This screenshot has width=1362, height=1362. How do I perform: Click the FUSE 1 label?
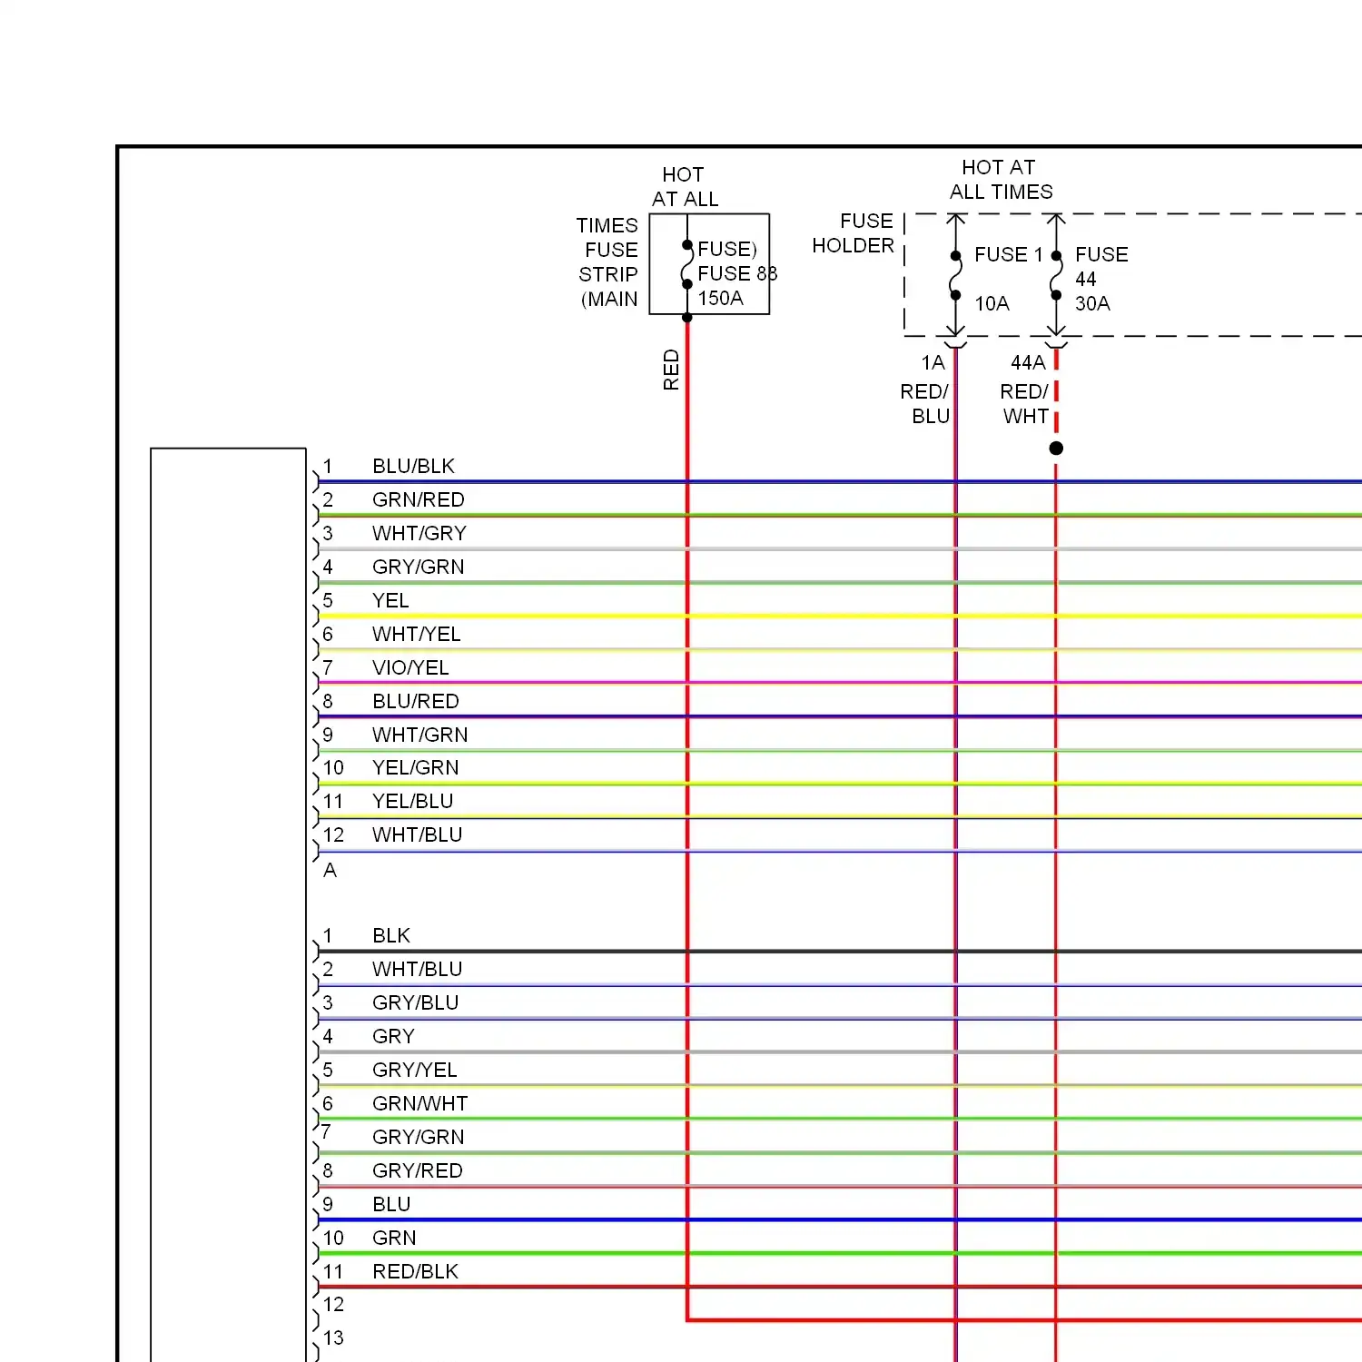(x=1009, y=254)
